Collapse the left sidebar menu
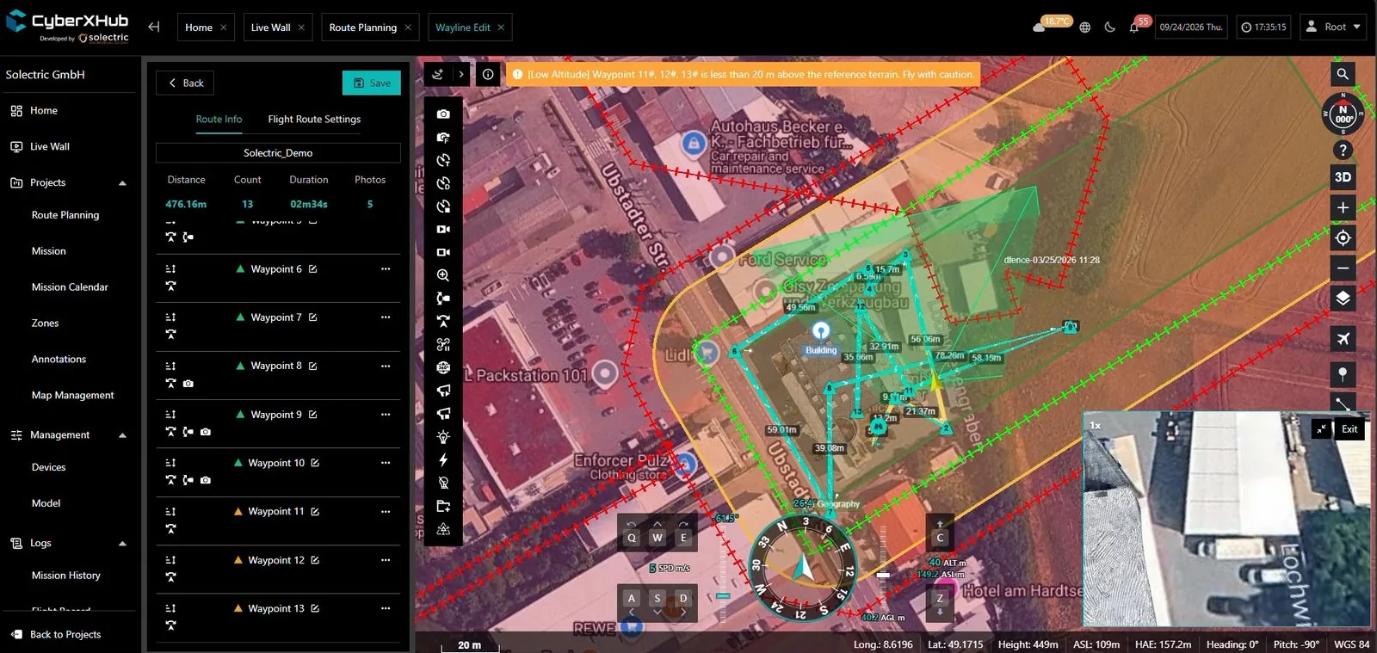The height and width of the screenshot is (653, 1377). (154, 27)
